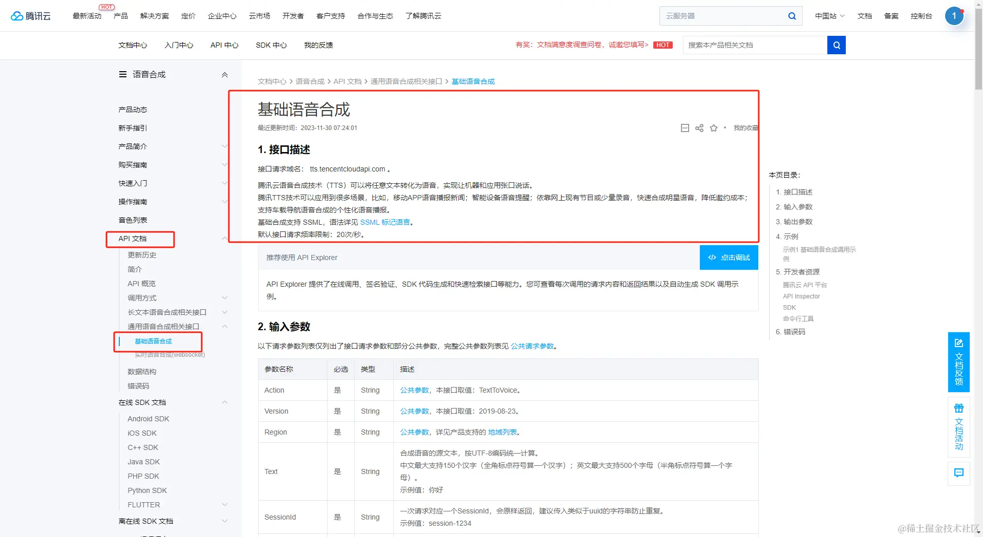The image size is (983, 537).
Task: Click the 语音合成 breadcrumb
Action: pos(310,81)
